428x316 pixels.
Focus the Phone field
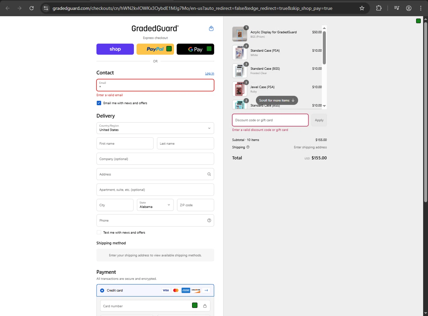tap(155, 220)
